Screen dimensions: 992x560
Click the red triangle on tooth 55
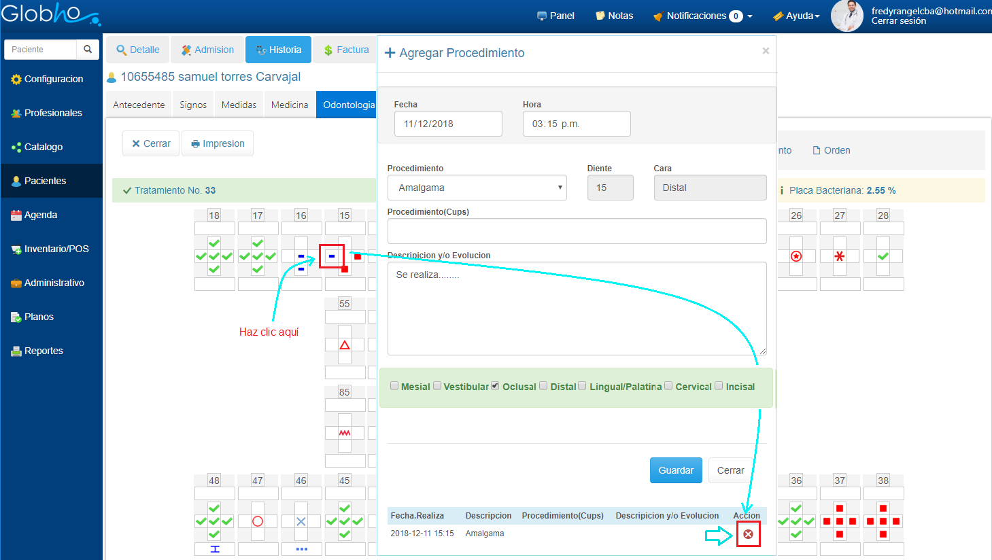coord(345,345)
